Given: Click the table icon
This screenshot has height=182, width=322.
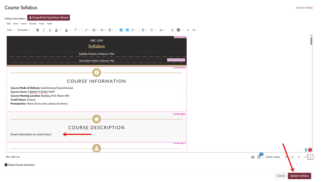Looking at the screenshot, I should (x=178, y=30).
